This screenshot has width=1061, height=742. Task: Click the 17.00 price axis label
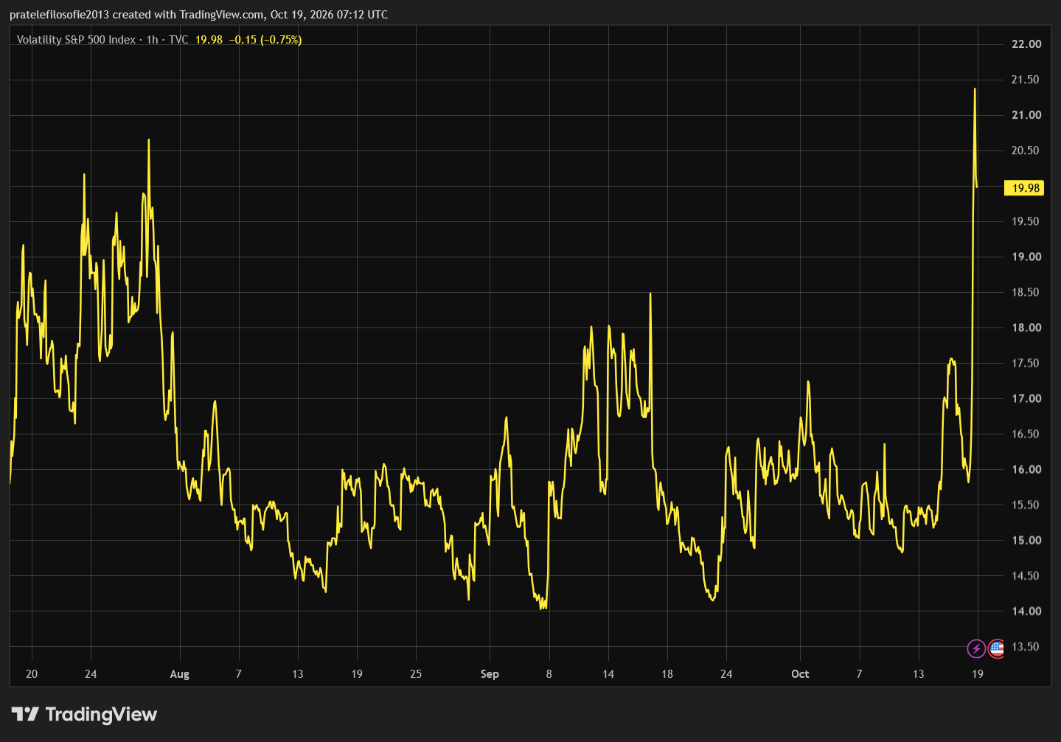pos(1026,398)
